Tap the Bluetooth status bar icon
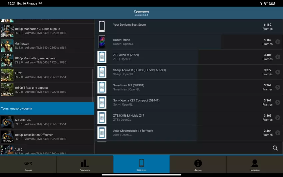This screenshot has width=283, height=177. tap(261, 3)
